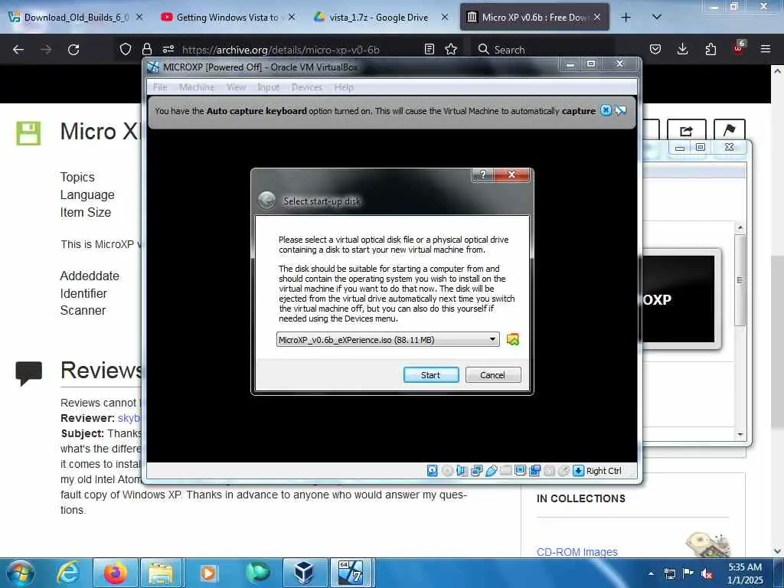Launch Internet Explorer from the taskbar
This screenshot has width=784, height=588.
(68, 573)
